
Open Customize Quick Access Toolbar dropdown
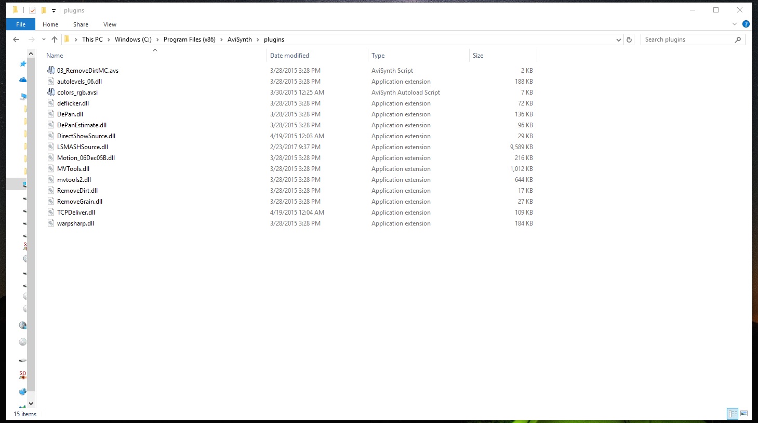(x=54, y=10)
